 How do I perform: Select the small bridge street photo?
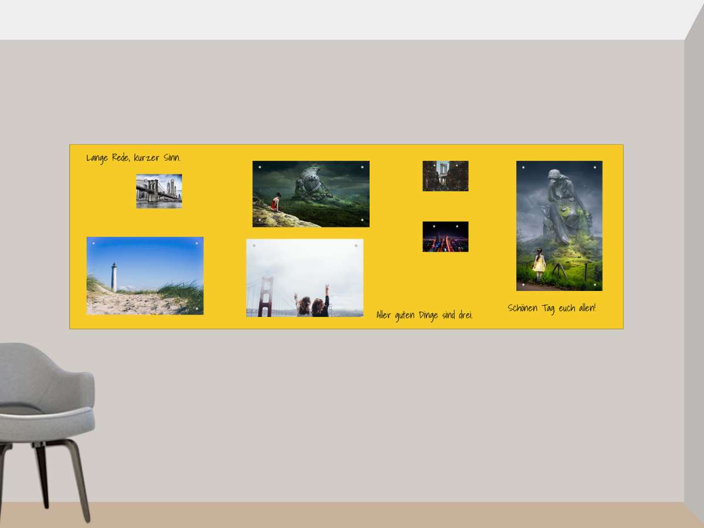(445, 176)
